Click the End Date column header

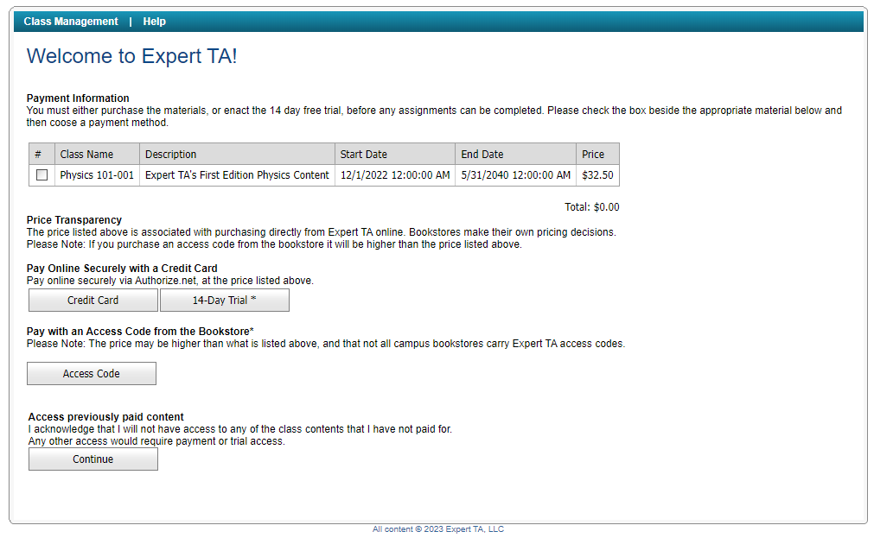515,155
